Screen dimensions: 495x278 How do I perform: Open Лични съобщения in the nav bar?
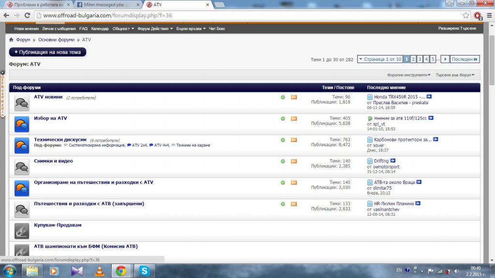(x=59, y=28)
